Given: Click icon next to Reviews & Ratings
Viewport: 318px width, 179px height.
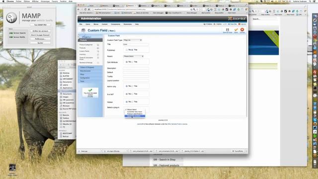Looking at the screenshot, I should pyautogui.click(x=98, y=63).
